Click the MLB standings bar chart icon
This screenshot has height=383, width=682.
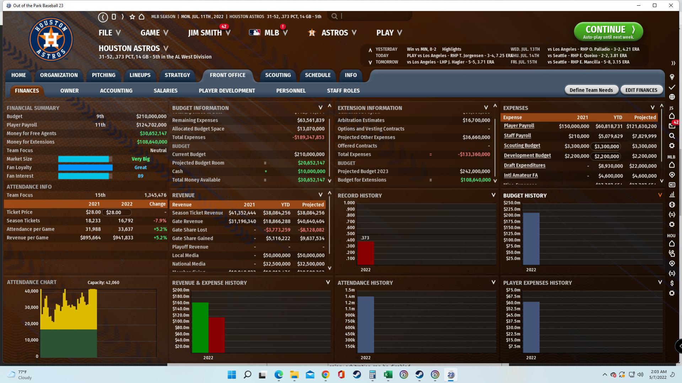pyautogui.click(x=672, y=195)
